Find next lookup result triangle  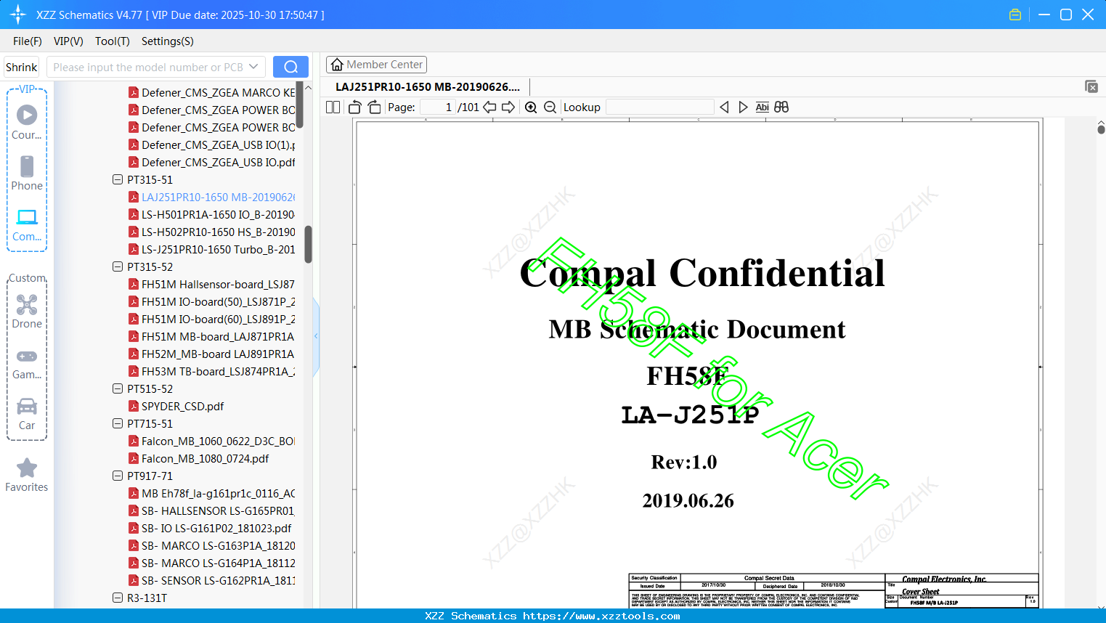click(x=743, y=107)
